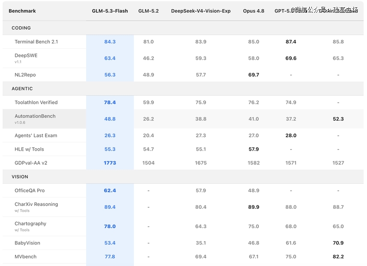Click the 89.4 CharXiv Reasoning score
Screen dimensions: 367x266
110,207
